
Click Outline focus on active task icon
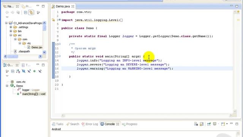pos(7,71)
